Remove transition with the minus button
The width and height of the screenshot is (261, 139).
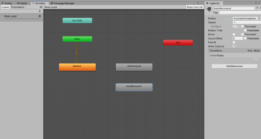point(255,60)
